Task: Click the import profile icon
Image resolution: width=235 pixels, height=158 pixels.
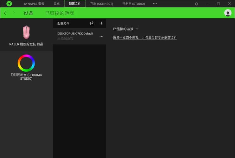Action: point(92,23)
